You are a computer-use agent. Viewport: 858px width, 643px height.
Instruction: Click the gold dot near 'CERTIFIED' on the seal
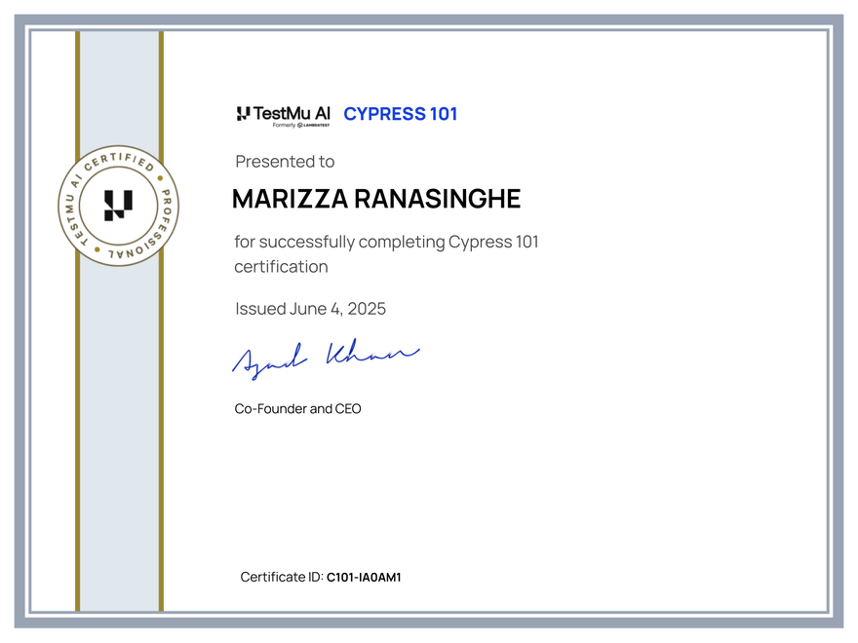pos(160,177)
